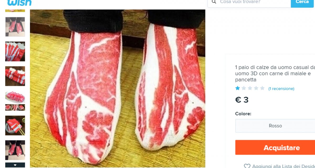Viewport: 315px width, 168px height.
Task: Select the bottom socks-on-feet thumbnail
Action: (15, 150)
